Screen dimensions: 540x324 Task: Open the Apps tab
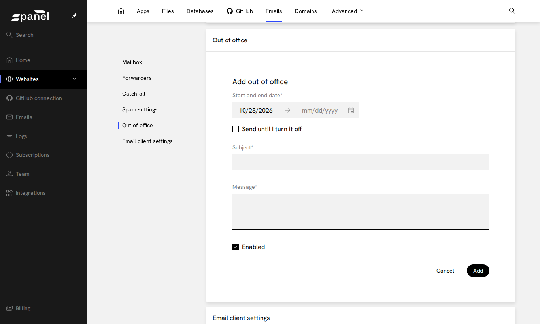click(143, 11)
